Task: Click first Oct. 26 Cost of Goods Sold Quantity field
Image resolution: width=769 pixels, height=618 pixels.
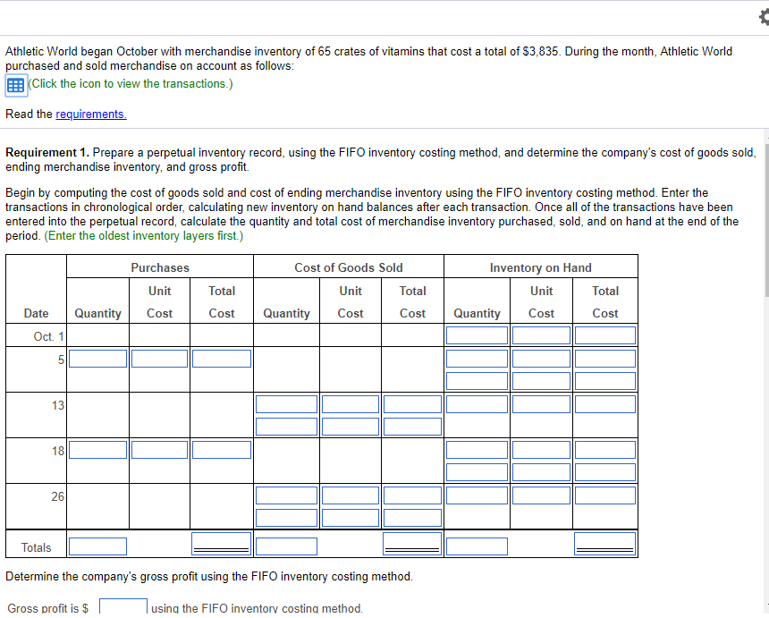Action: (286, 495)
